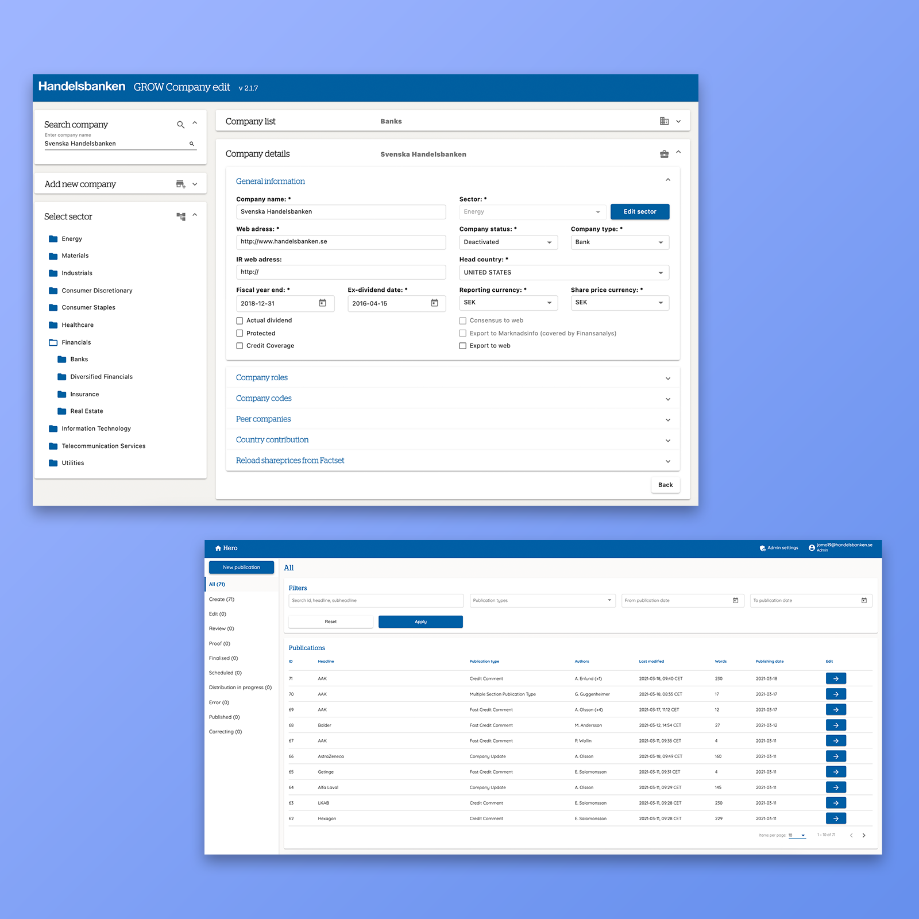Click the Reset filters button
Screen dimensions: 919x919
pyautogui.click(x=331, y=622)
